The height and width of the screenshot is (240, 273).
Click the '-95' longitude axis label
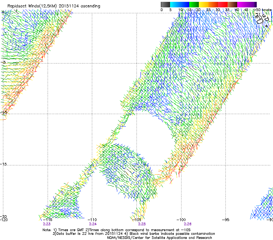(226, 220)
